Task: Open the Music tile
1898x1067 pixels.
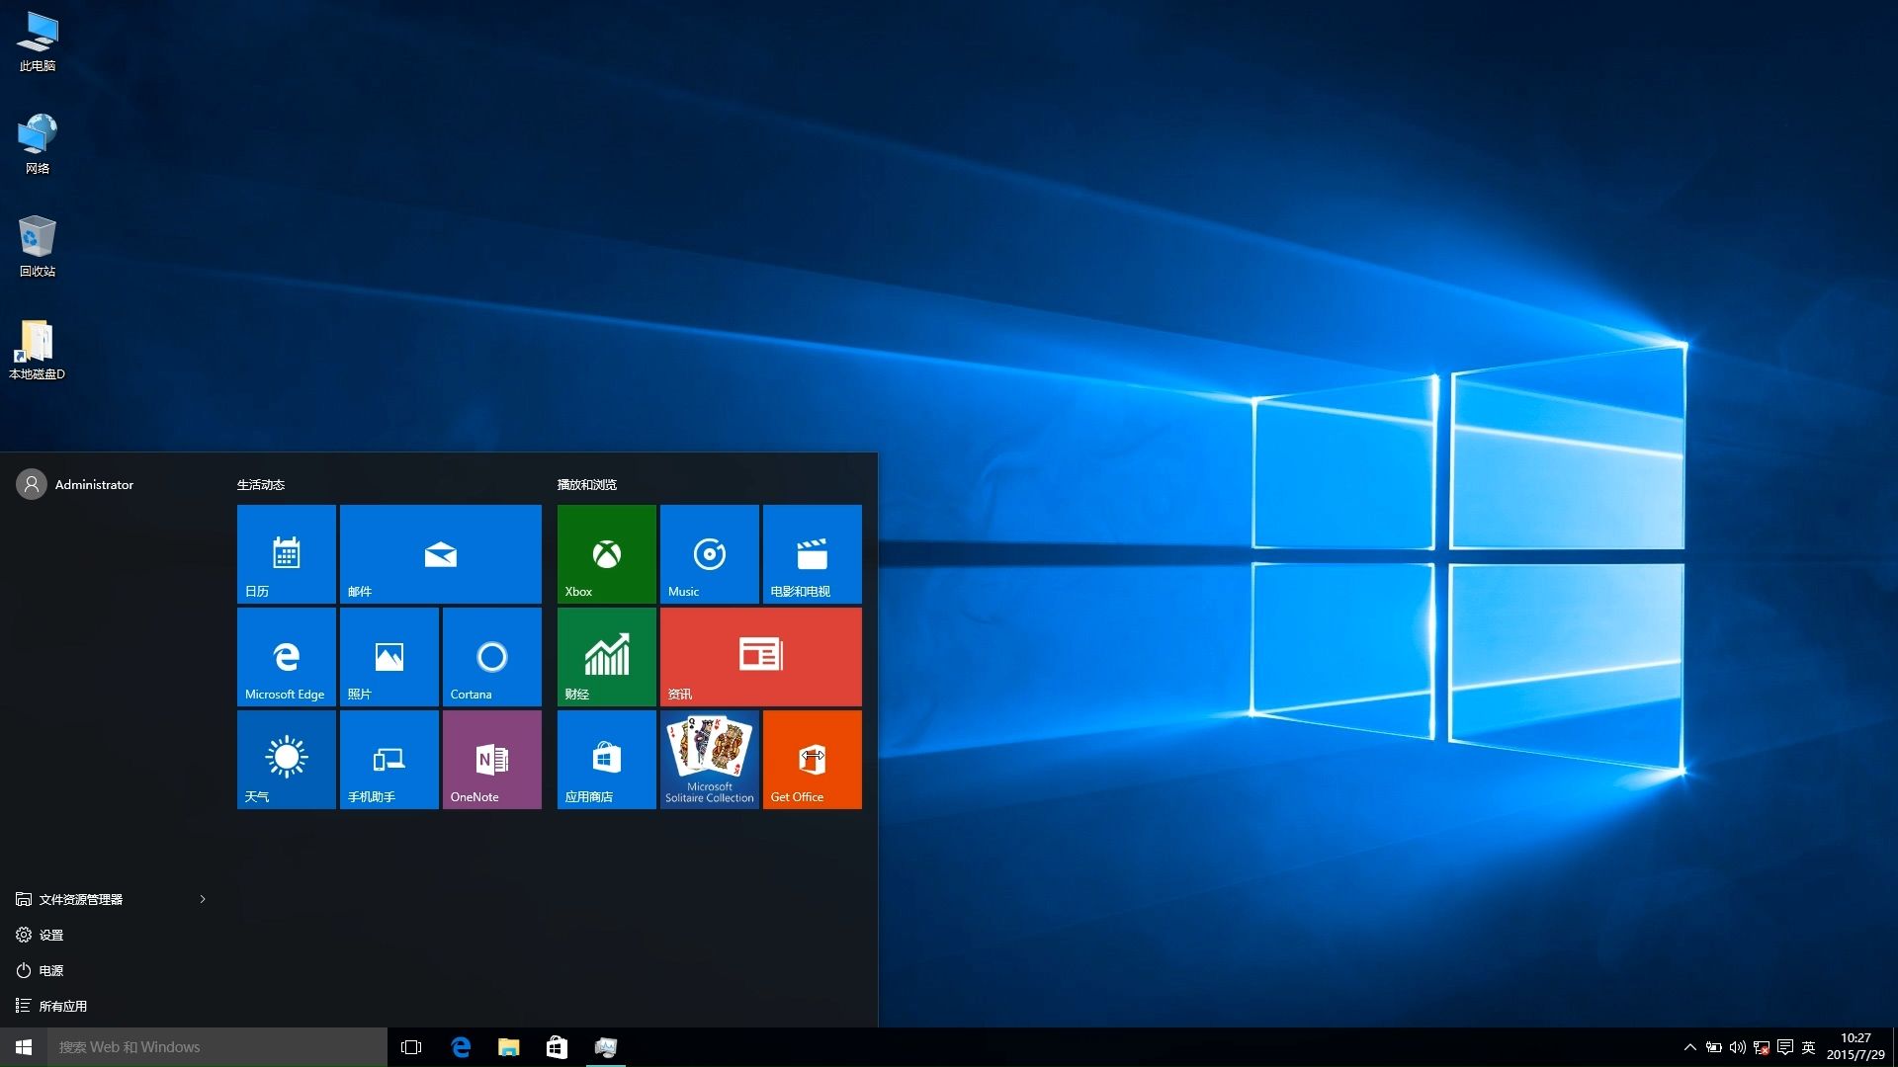Action: [x=710, y=554]
